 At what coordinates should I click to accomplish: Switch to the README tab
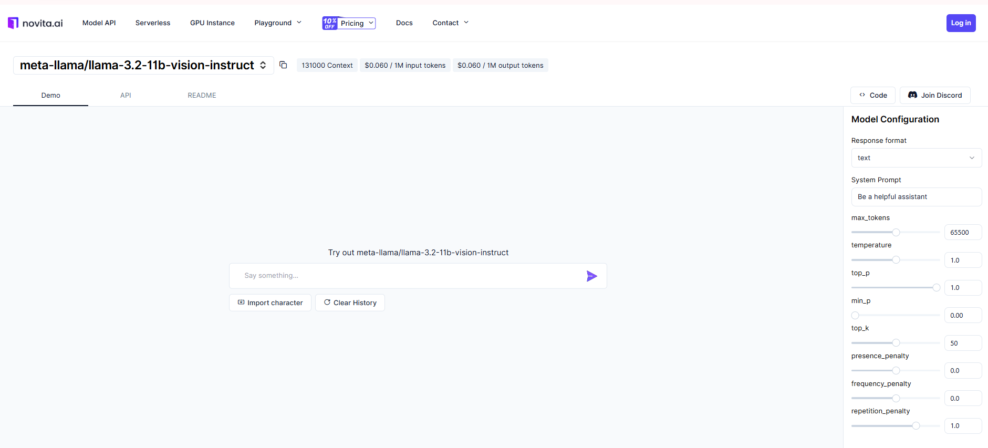pos(202,96)
